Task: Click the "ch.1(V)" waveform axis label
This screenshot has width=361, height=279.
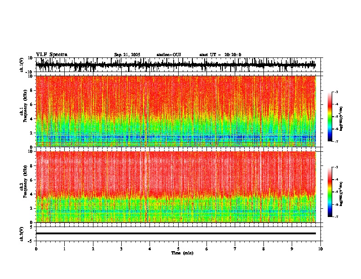Action: point(22,65)
